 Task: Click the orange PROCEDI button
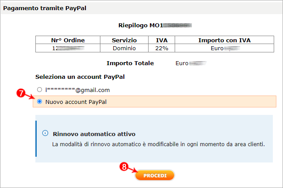pyautogui.click(x=155, y=175)
